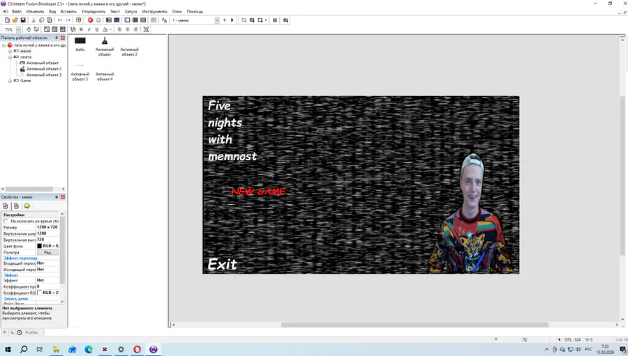628x356 pixels.
Task: Open runtime options tab in properties
Action: tap(16, 206)
